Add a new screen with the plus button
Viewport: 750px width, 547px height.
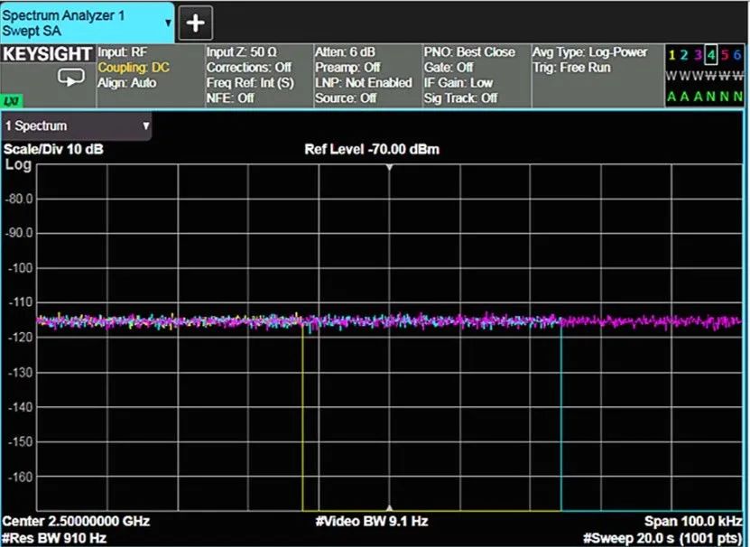click(x=196, y=22)
